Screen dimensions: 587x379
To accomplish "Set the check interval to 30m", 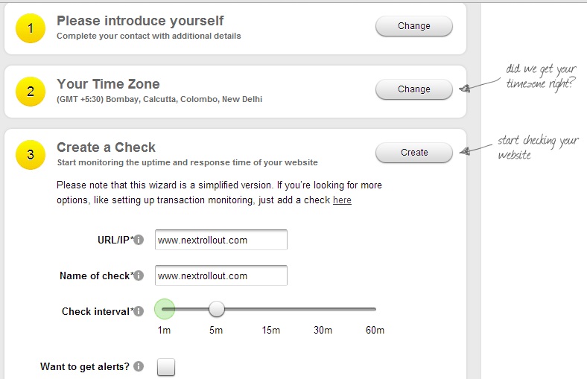I will click(x=323, y=309).
